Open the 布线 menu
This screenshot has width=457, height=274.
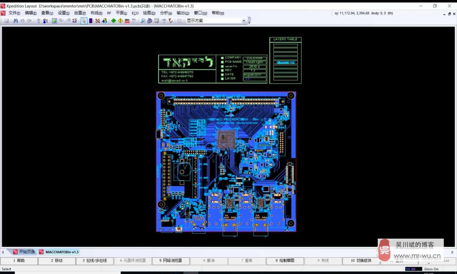click(x=96, y=13)
